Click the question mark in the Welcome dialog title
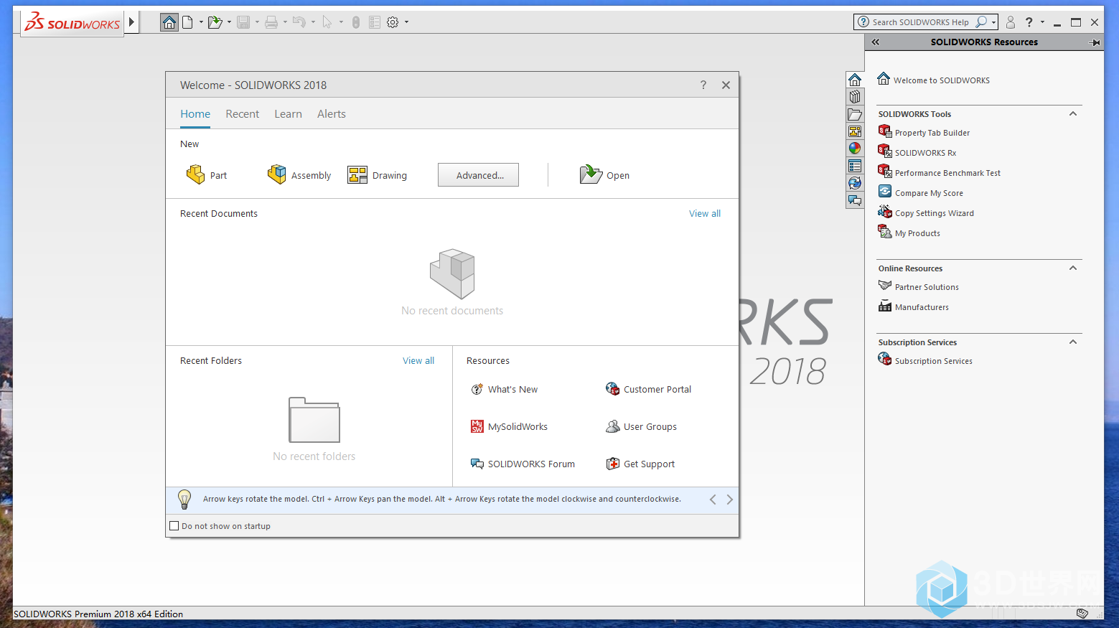Screen dimensions: 1119x628 [x=703, y=85]
